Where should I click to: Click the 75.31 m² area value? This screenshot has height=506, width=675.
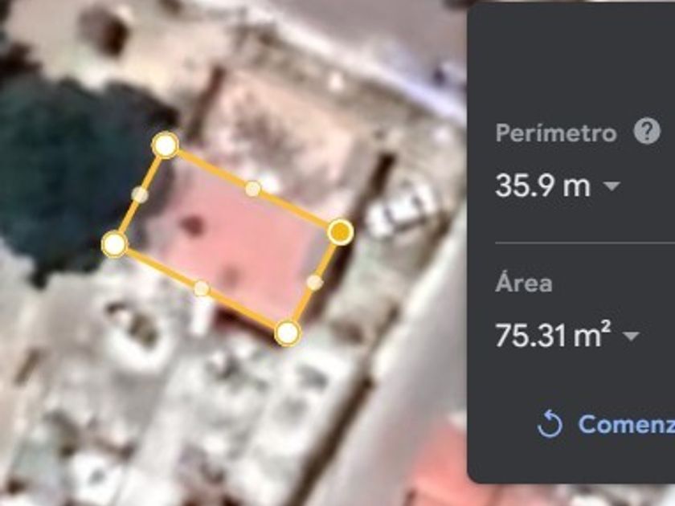553,334
